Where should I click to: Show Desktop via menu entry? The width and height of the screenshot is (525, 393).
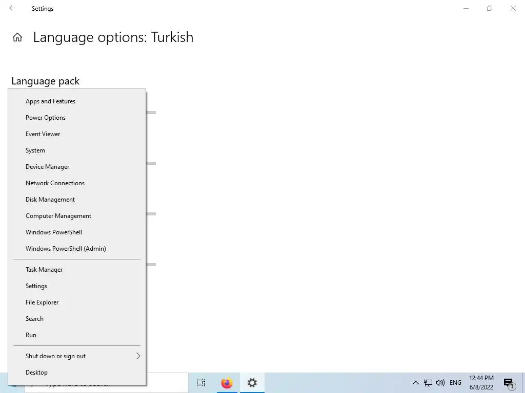click(x=77, y=373)
